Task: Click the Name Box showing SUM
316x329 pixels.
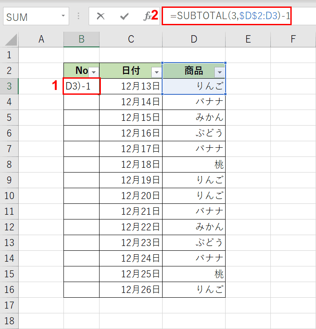Action: tap(36, 16)
